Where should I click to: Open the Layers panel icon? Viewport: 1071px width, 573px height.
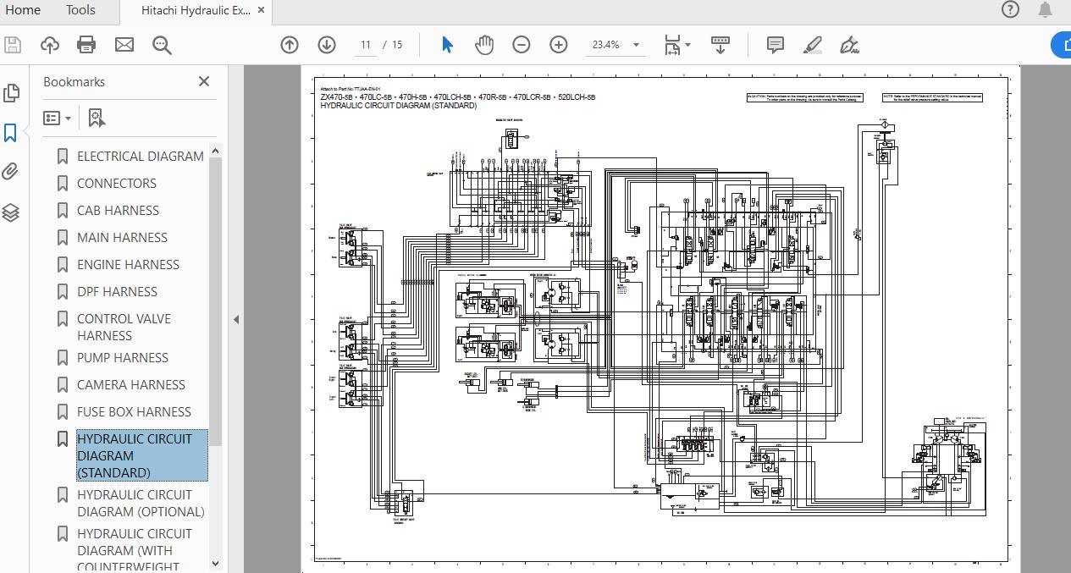click(11, 212)
